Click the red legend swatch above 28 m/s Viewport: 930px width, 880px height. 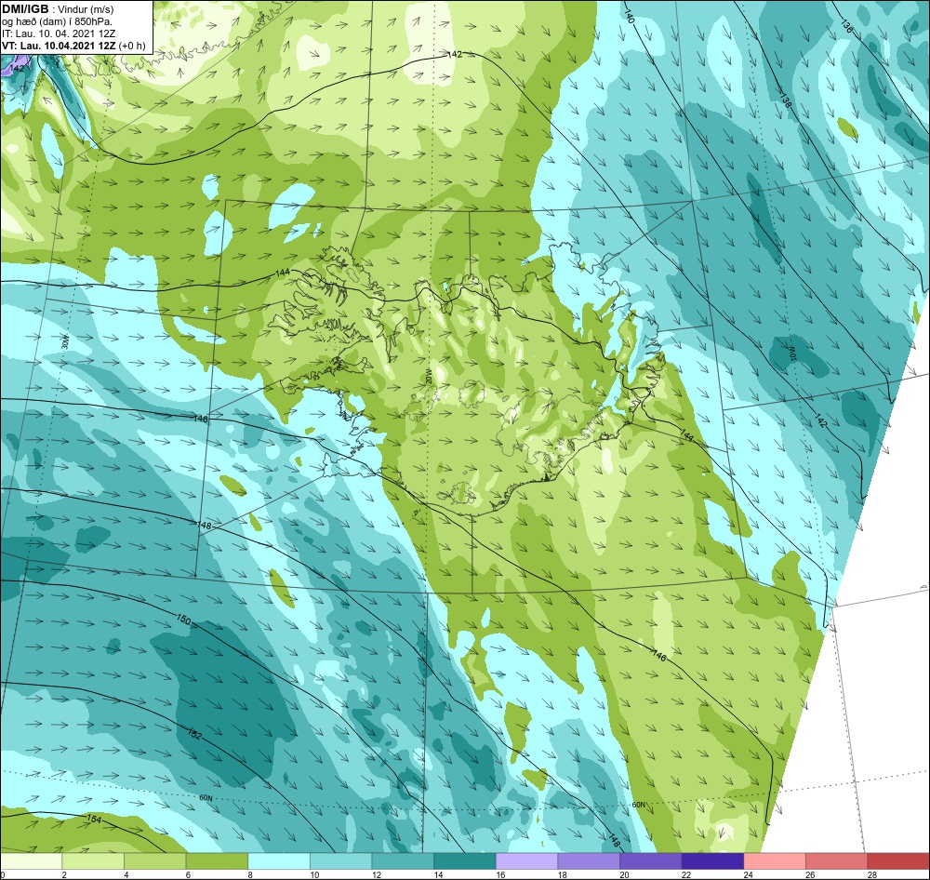pyautogui.click(x=898, y=861)
